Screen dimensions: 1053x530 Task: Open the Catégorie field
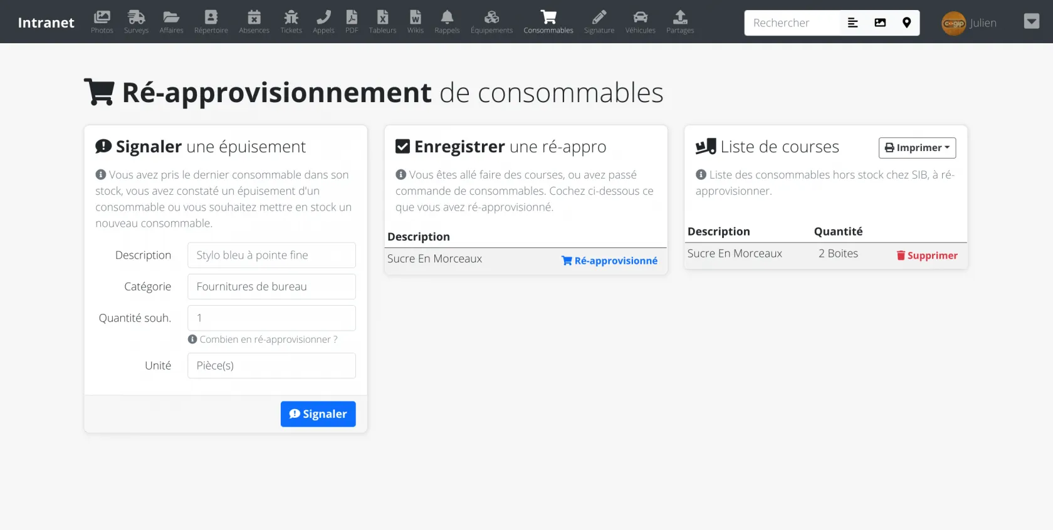pos(271,287)
